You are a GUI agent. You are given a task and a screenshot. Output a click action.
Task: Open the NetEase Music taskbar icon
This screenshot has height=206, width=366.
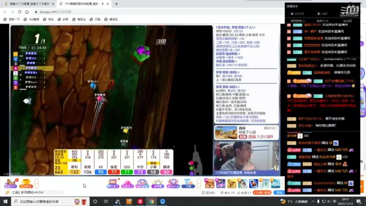[140, 201]
